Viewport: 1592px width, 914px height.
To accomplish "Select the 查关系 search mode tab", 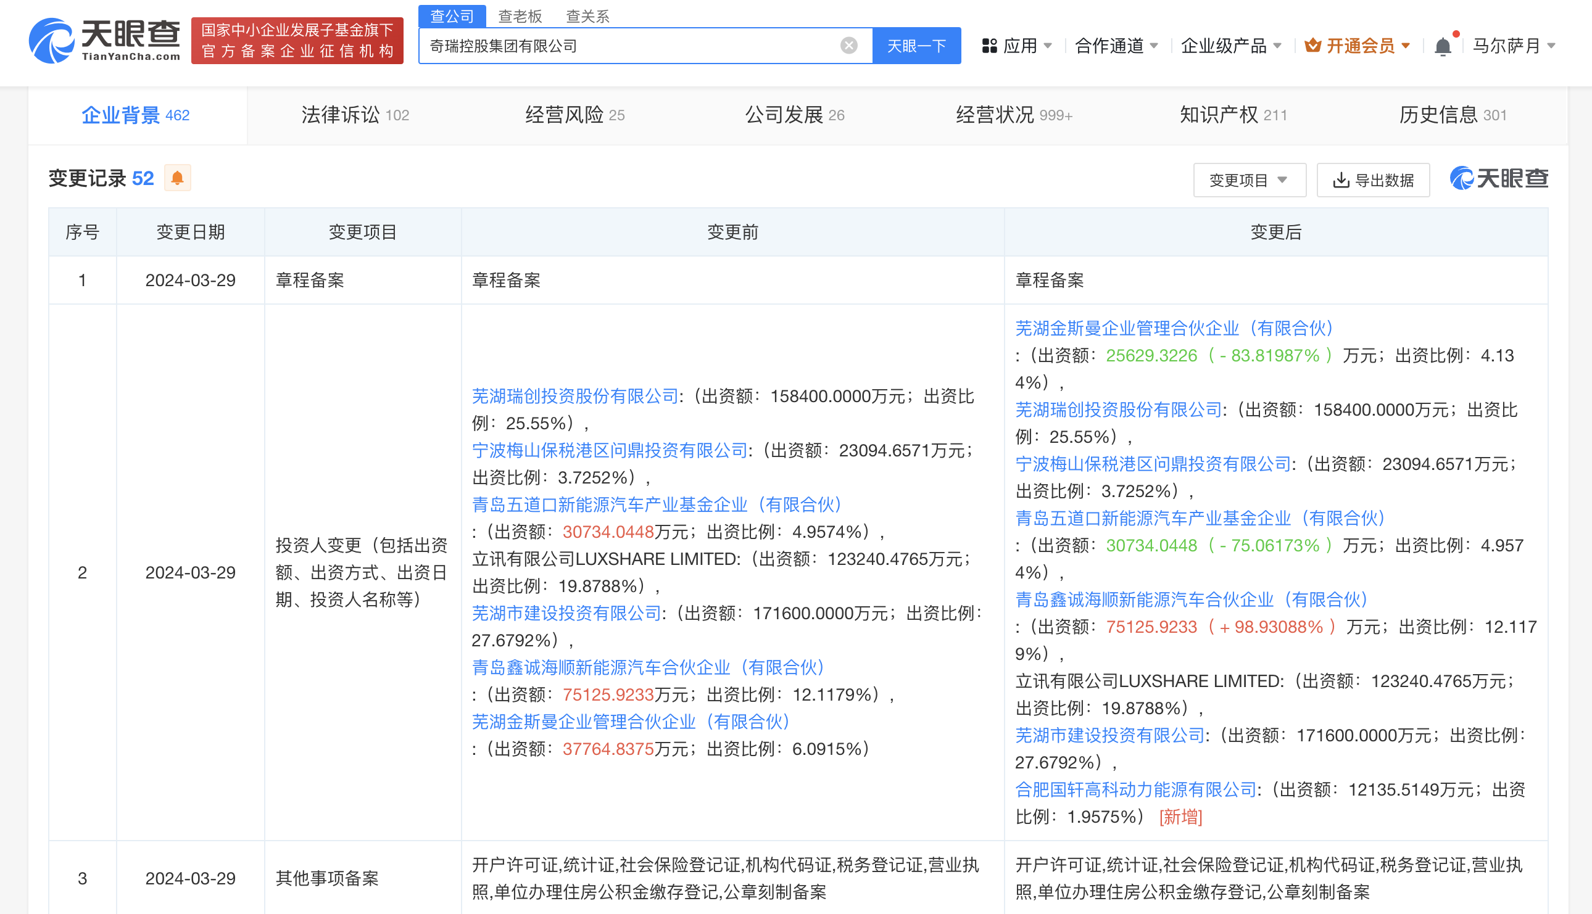I will pos(587,16).
